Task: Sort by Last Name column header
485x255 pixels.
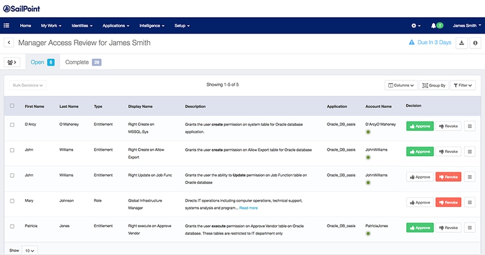Action: [69, 107]
